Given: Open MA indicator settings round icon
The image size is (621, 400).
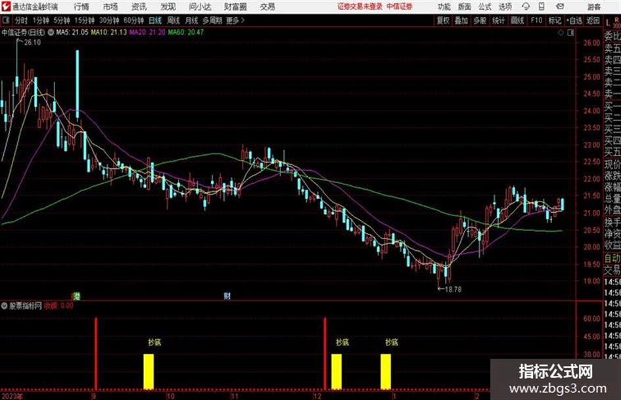Looking at the screenshot, I should click(x=51, y=32).
